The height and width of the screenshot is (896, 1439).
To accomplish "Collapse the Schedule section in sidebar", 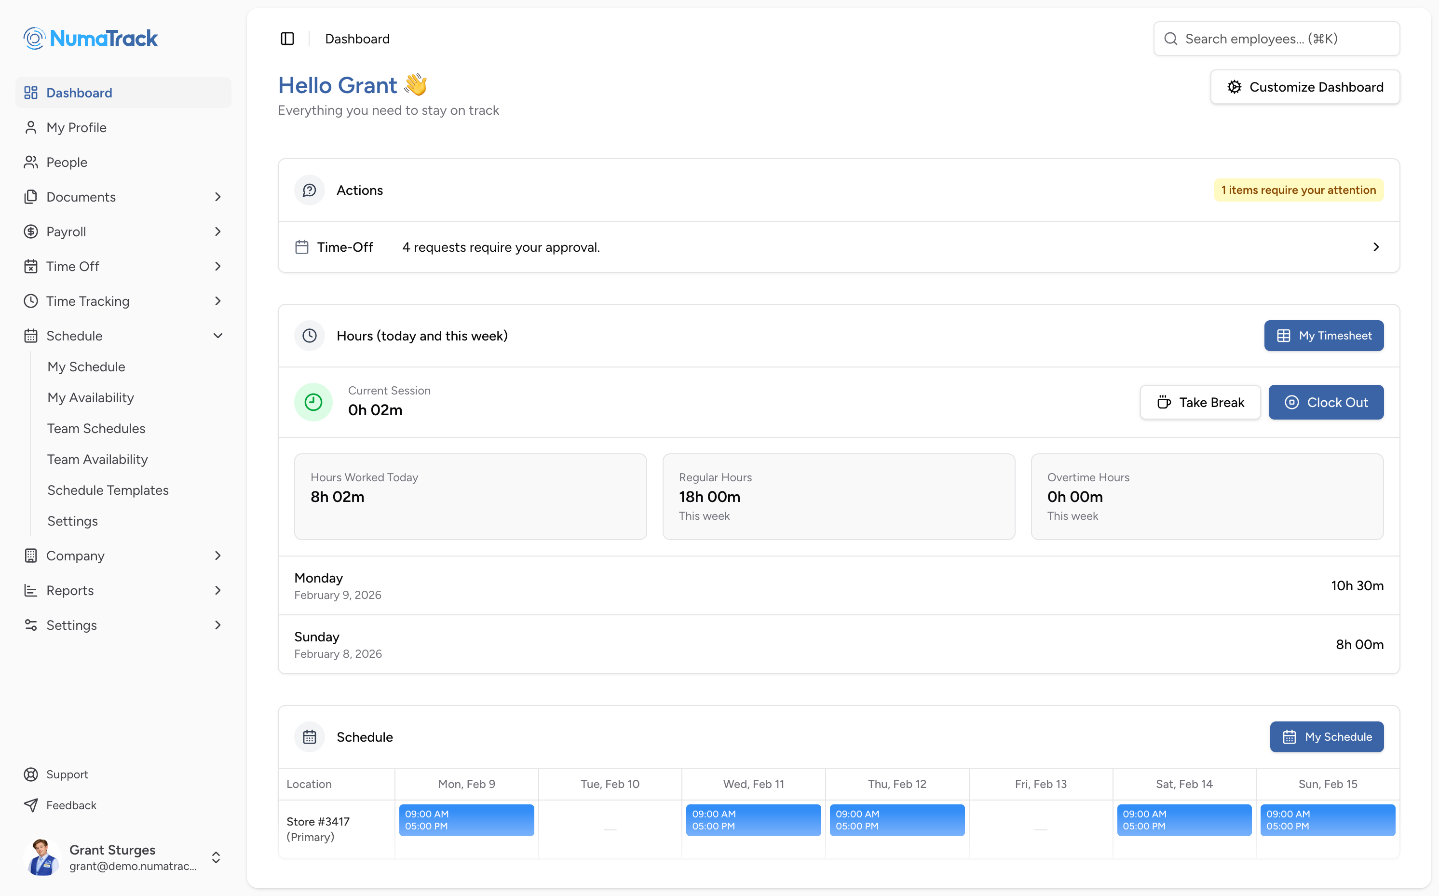I will pyautogui.click(x=217, y=336).
